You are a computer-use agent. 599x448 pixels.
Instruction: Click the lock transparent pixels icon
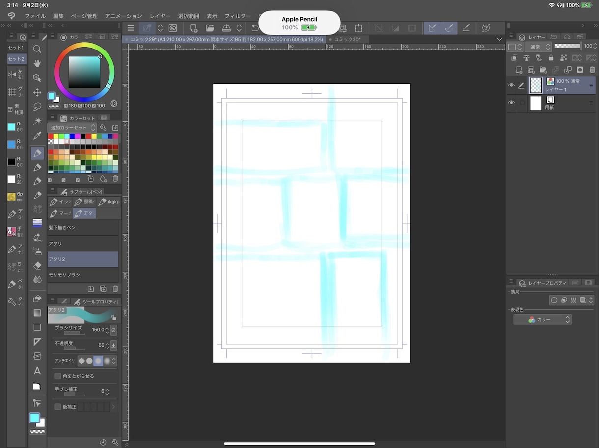(563, 58)
